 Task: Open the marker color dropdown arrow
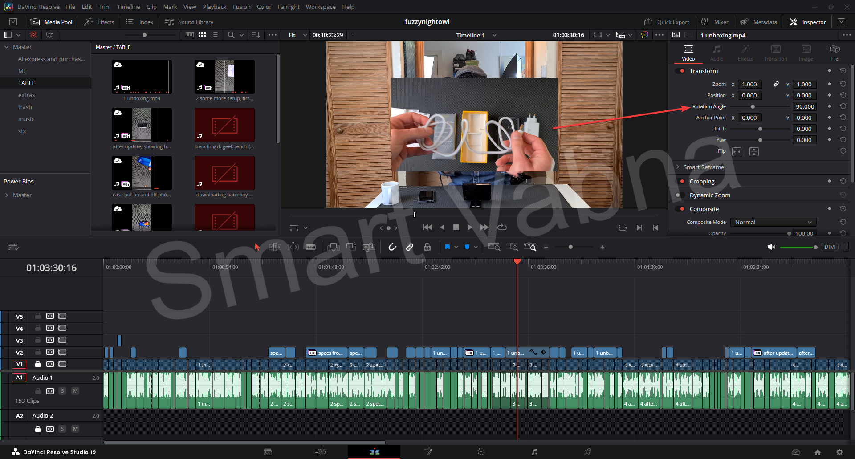click(476, 247)
